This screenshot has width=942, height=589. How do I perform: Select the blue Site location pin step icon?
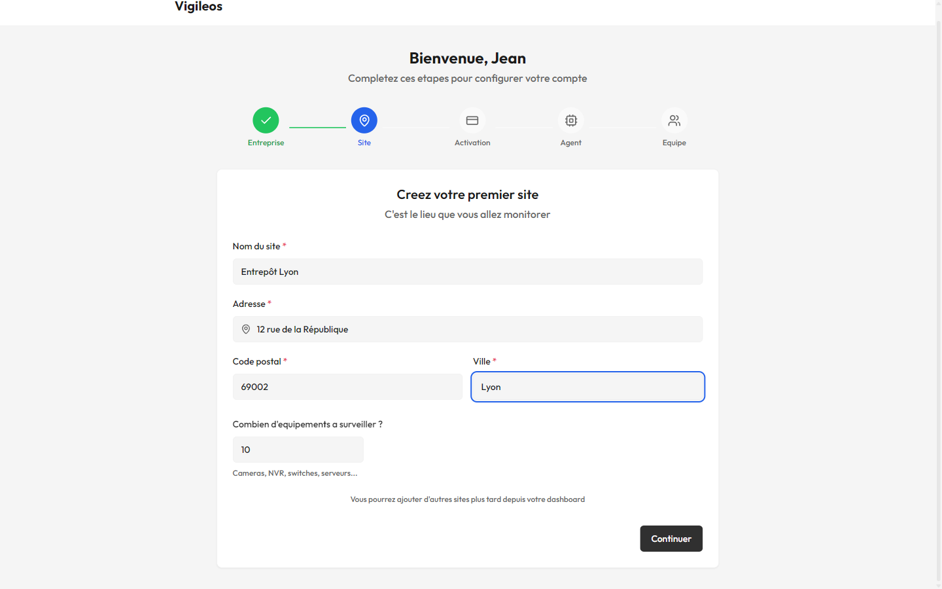(364, 120)
